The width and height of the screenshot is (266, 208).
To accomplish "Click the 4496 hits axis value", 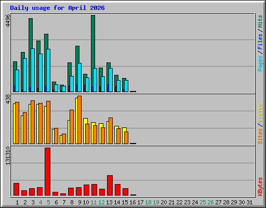I will pyautogui.click(x=8, y=20).
